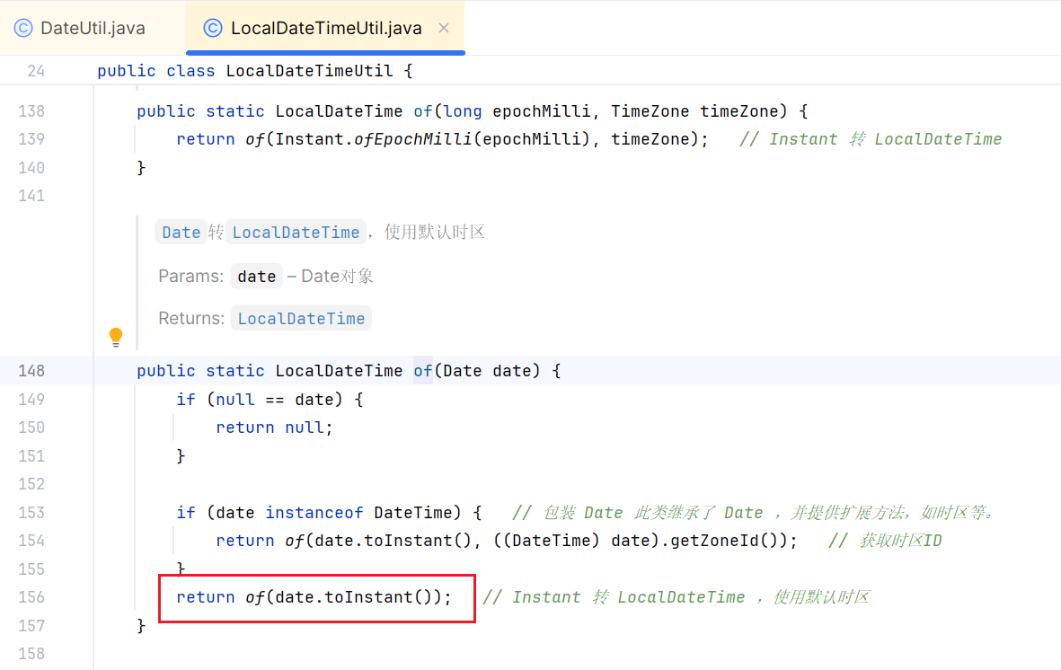Click the Date reference in the Javadoc header
This screenshot has height=670, width=1061.
pyautogui.click(x=181, y=231)
